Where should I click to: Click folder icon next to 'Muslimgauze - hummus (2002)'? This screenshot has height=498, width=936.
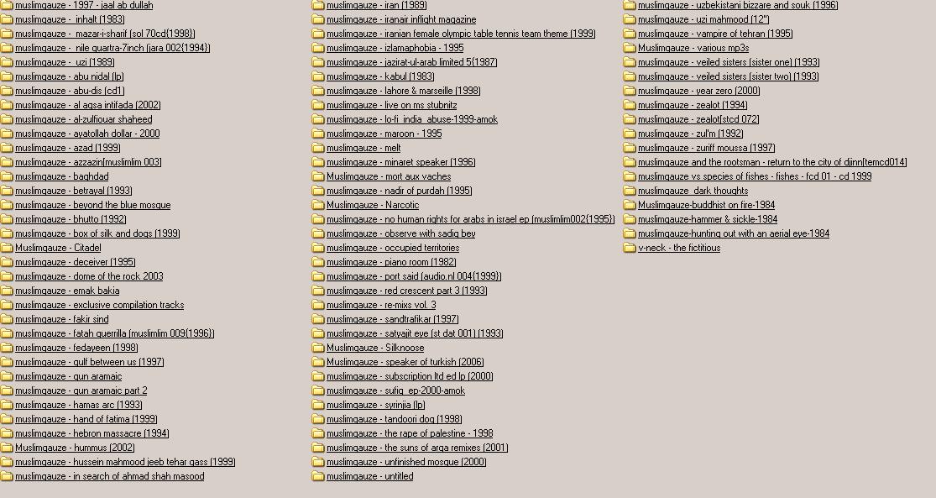(7, 448)
